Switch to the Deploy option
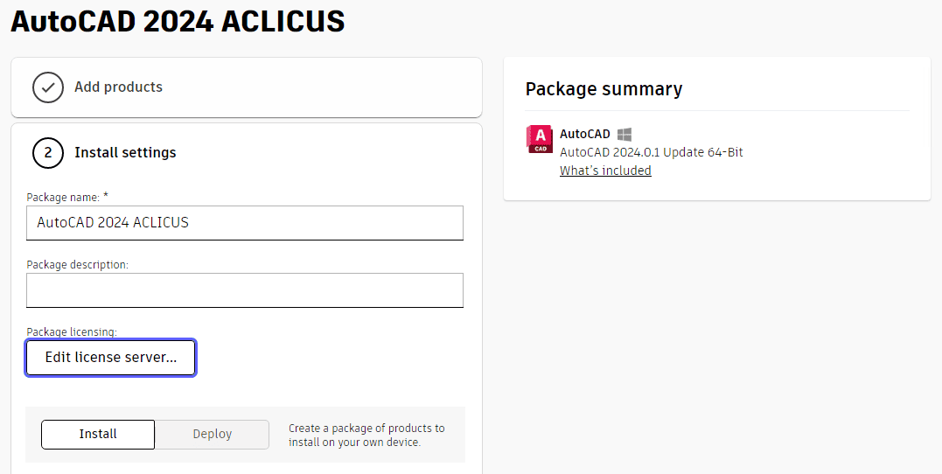The height and width of the screenshot is (474, 942). (212, 435)
